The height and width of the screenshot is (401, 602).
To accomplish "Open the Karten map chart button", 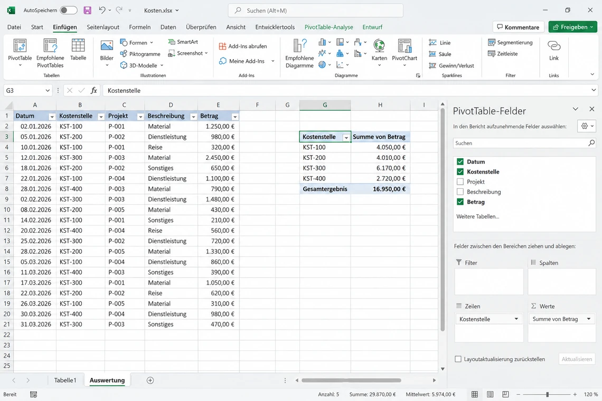I will (379, 53).
